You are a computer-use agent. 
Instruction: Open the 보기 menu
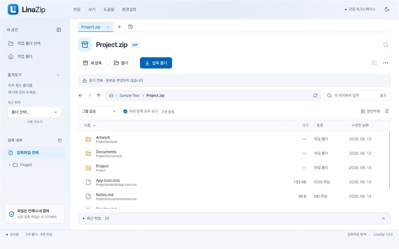(x=92, y=9)
